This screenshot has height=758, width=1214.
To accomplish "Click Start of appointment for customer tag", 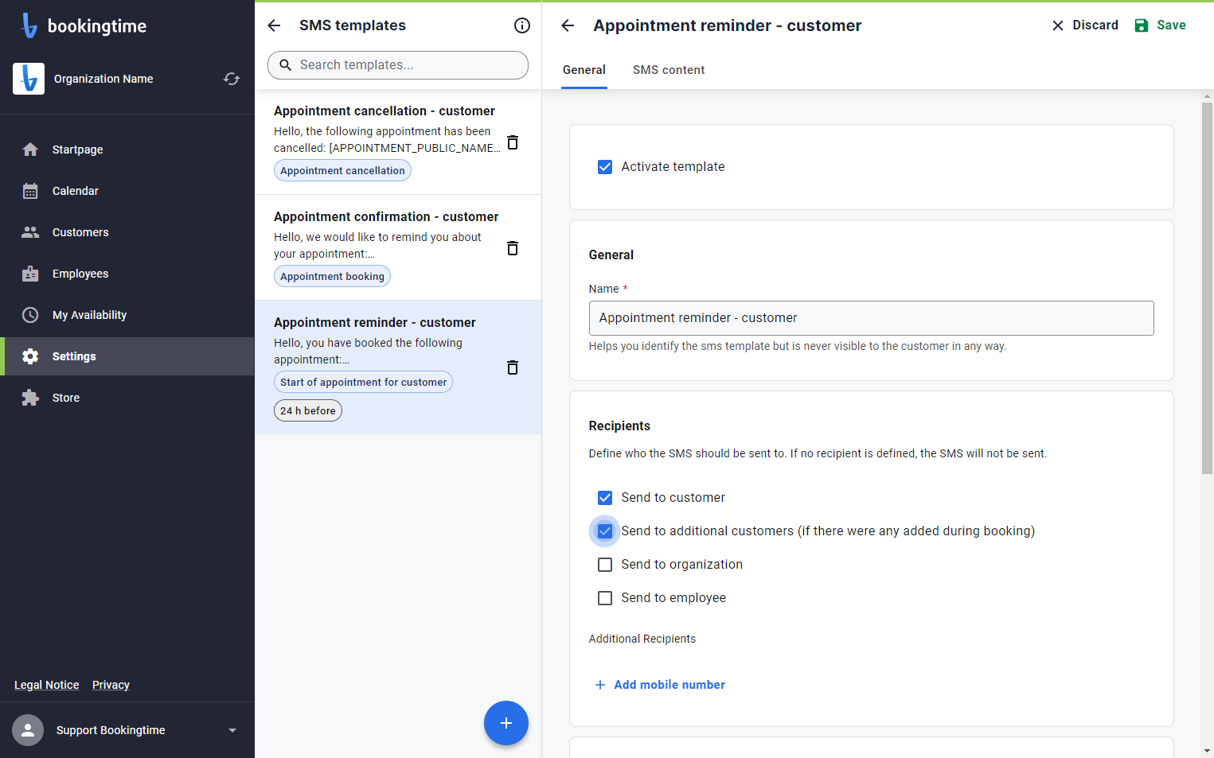I will pos(363,383).
